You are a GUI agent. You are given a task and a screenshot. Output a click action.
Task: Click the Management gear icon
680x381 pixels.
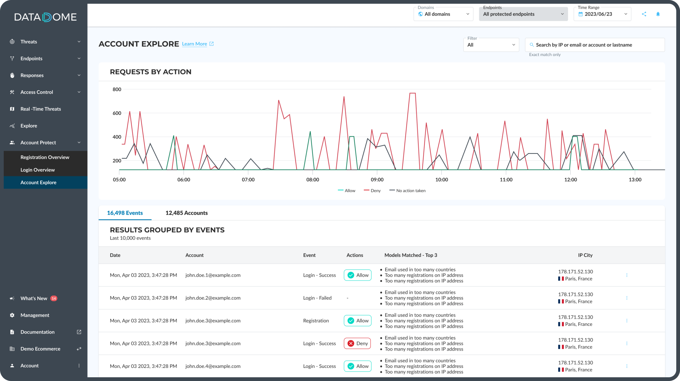coord(12,315)
